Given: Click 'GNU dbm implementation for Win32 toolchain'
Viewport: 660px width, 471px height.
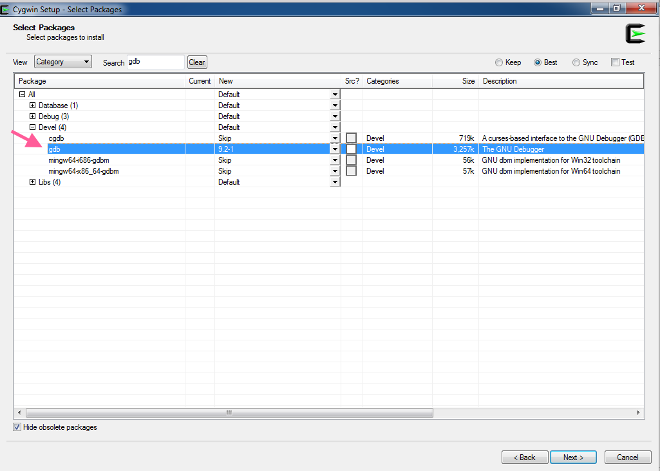Looking at the screenshot, I should [551, 160].
